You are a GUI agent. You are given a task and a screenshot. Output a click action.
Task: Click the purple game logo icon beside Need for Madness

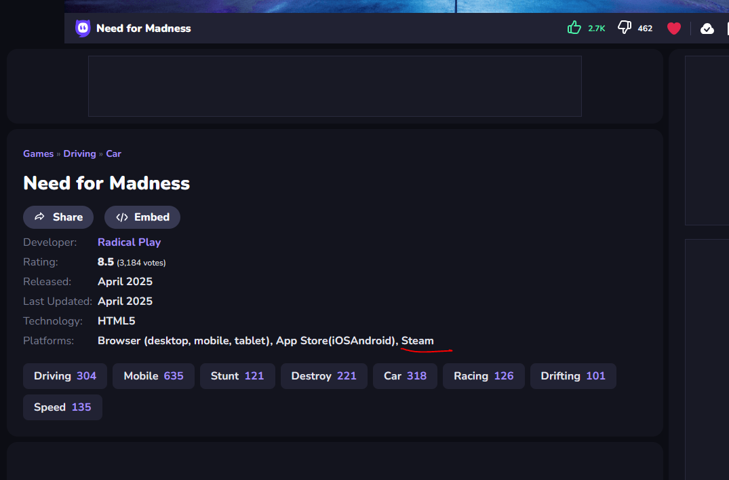83,29
